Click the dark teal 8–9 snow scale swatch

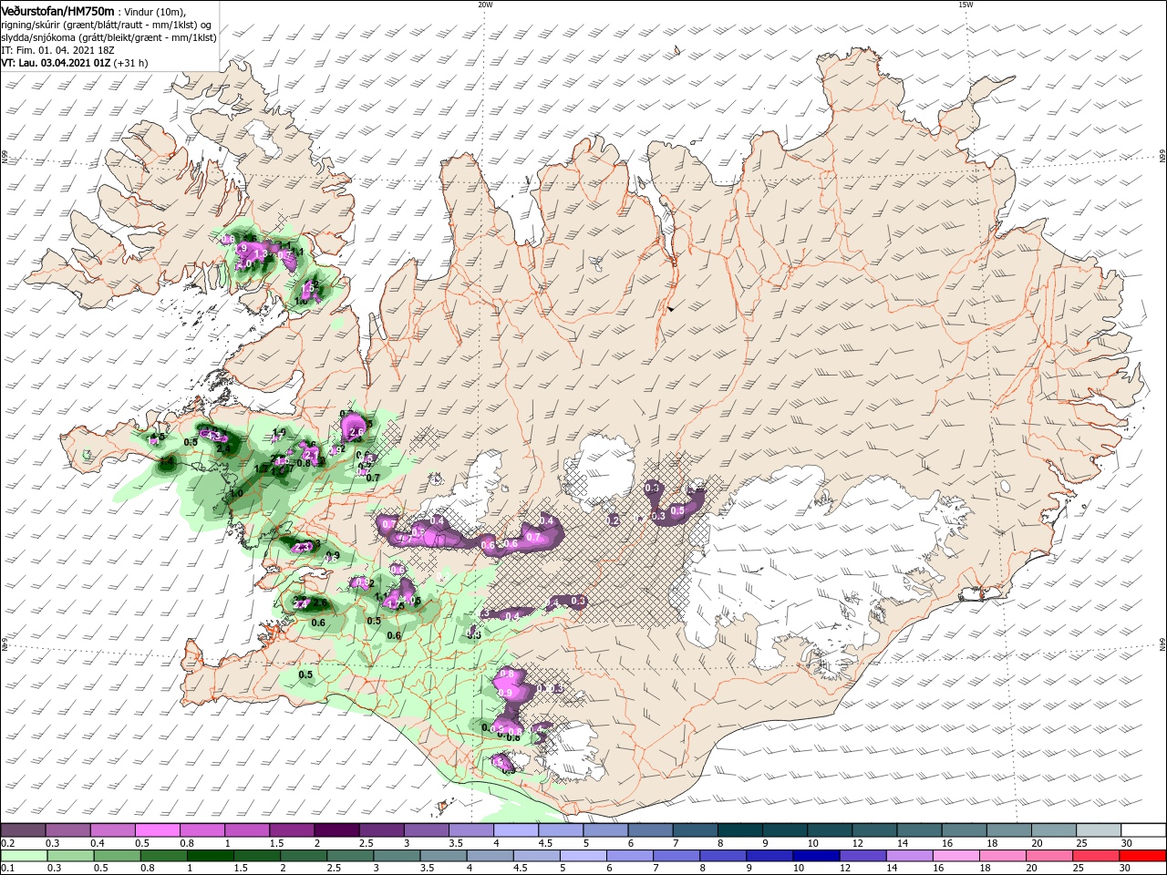pyautogui.click(x=738, y=829)
